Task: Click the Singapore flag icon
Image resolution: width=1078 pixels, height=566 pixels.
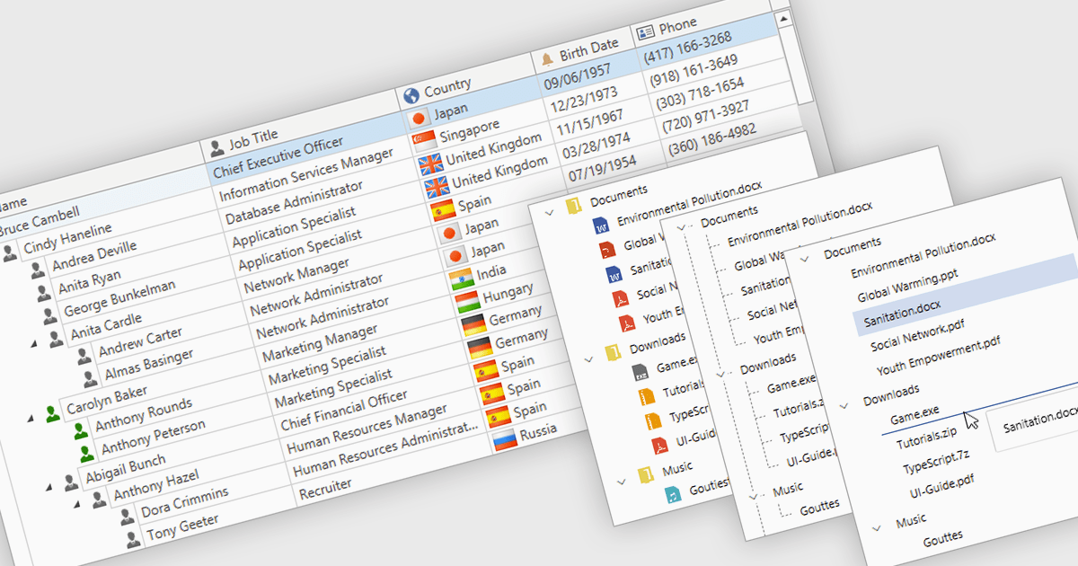Action: coord(423,141)
